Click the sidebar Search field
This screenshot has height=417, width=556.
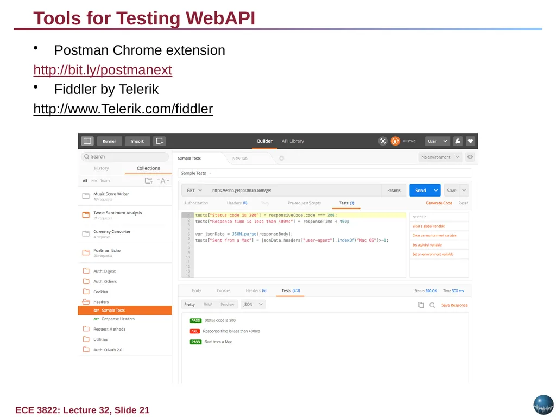pyautogui.click(x=124, y=157)
